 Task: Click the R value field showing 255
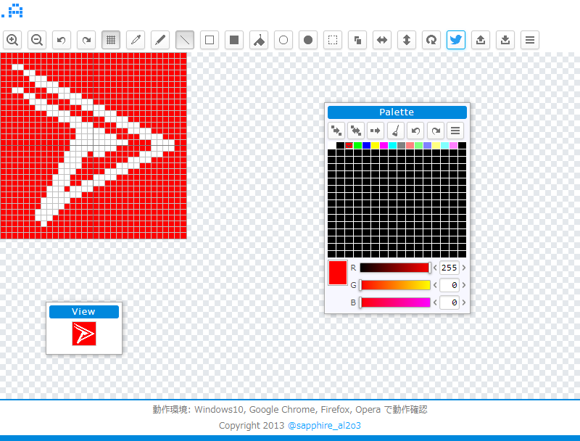click(449, 268)
